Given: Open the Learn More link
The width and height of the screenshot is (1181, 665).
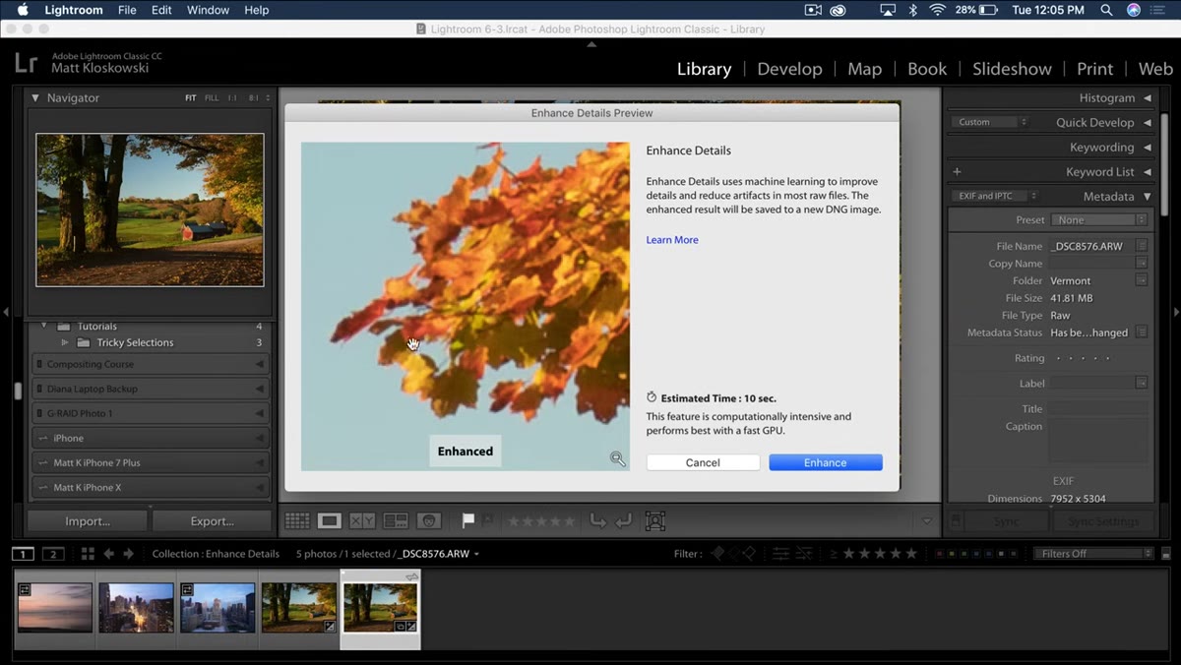Looking at the screenshot, I should pos(672,240).
